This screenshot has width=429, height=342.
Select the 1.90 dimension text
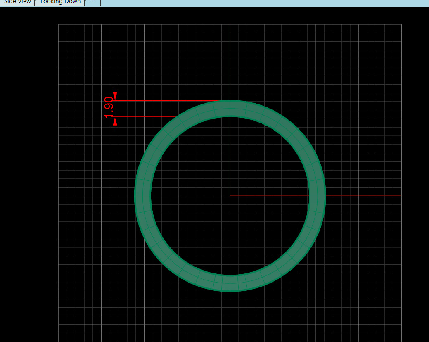pos(109,107)
